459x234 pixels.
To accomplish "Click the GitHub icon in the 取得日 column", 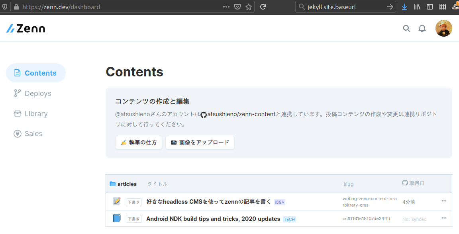I will pos(404,183).
